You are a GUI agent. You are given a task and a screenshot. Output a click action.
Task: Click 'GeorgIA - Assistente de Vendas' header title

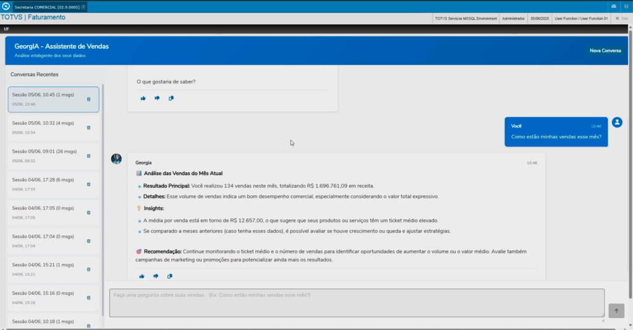61,46
